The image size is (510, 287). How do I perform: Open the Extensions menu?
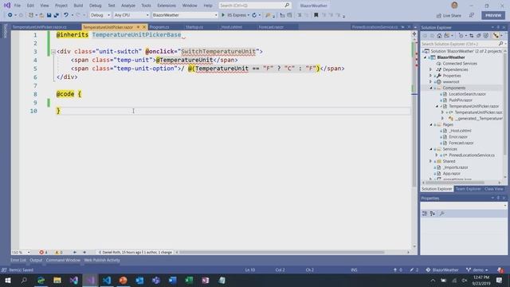point(167,6)
